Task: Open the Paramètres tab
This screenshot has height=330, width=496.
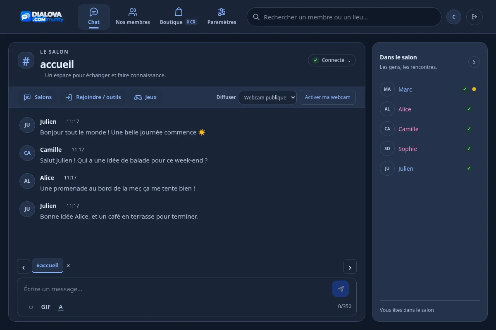Action: (x=222, y=17)
